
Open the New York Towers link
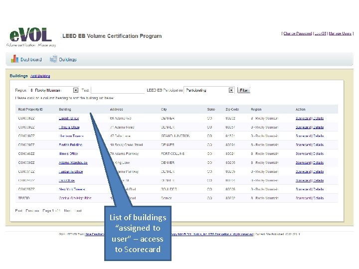pyautogui.click(x=72, y=189)
